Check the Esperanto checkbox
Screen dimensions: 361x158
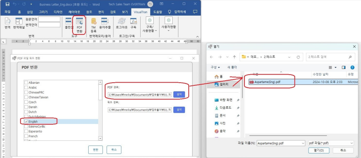point(26,131)
